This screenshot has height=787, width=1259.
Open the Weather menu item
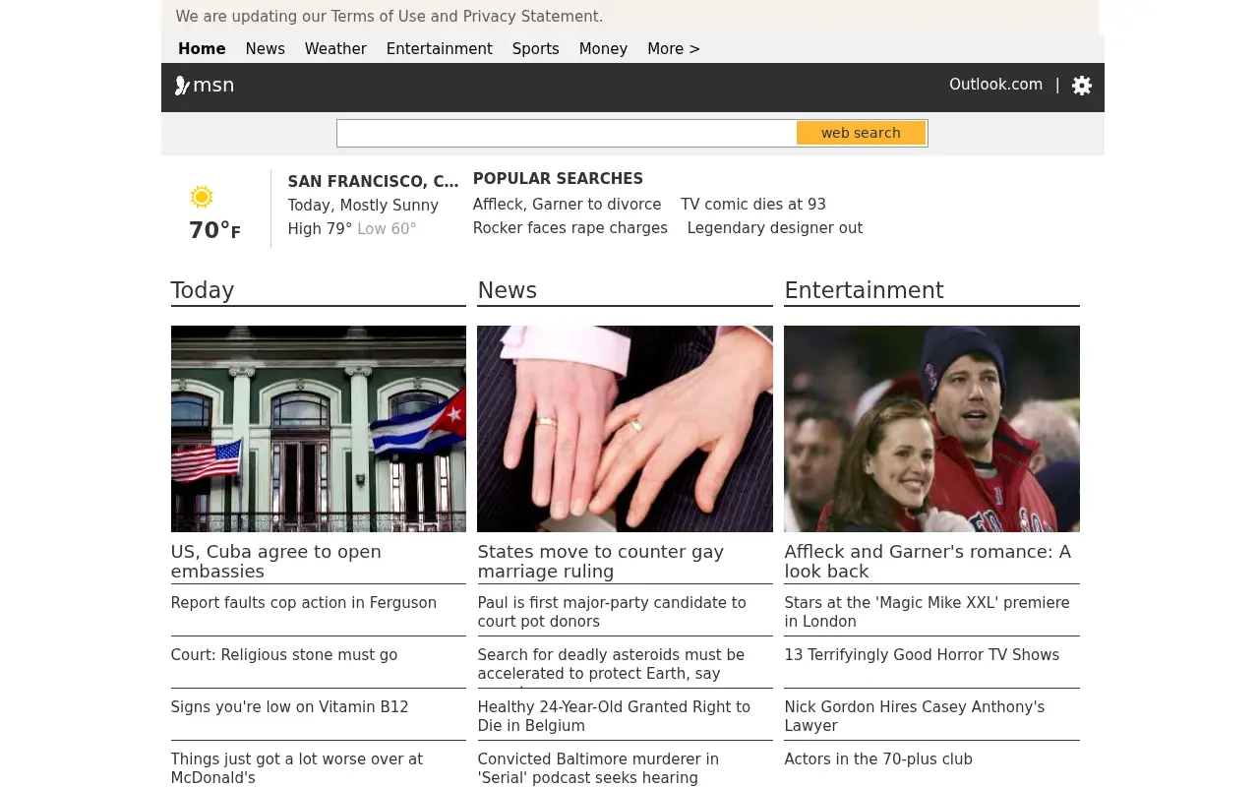(x=335, y=49)
